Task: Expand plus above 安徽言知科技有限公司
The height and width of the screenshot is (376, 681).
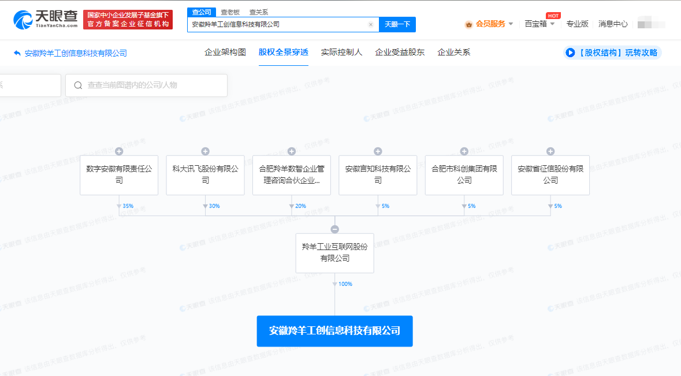Action: click(378, 151)
